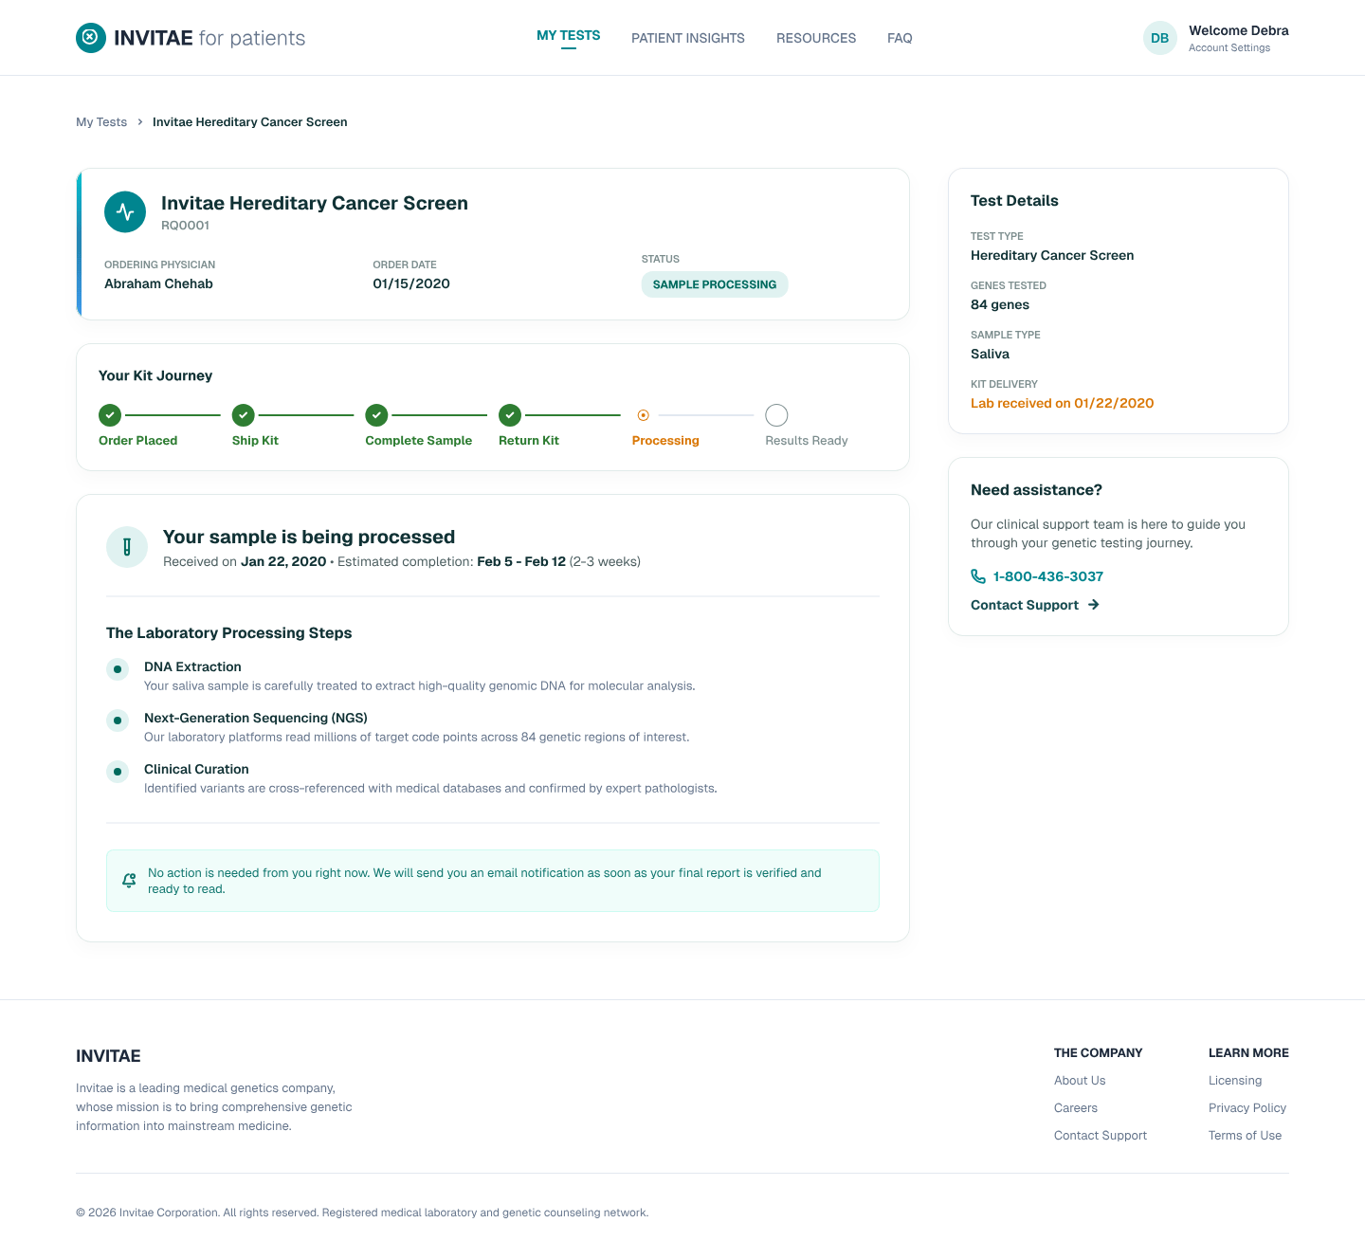
Task: Click the Results Ready step label
Action: coord(807,441)
